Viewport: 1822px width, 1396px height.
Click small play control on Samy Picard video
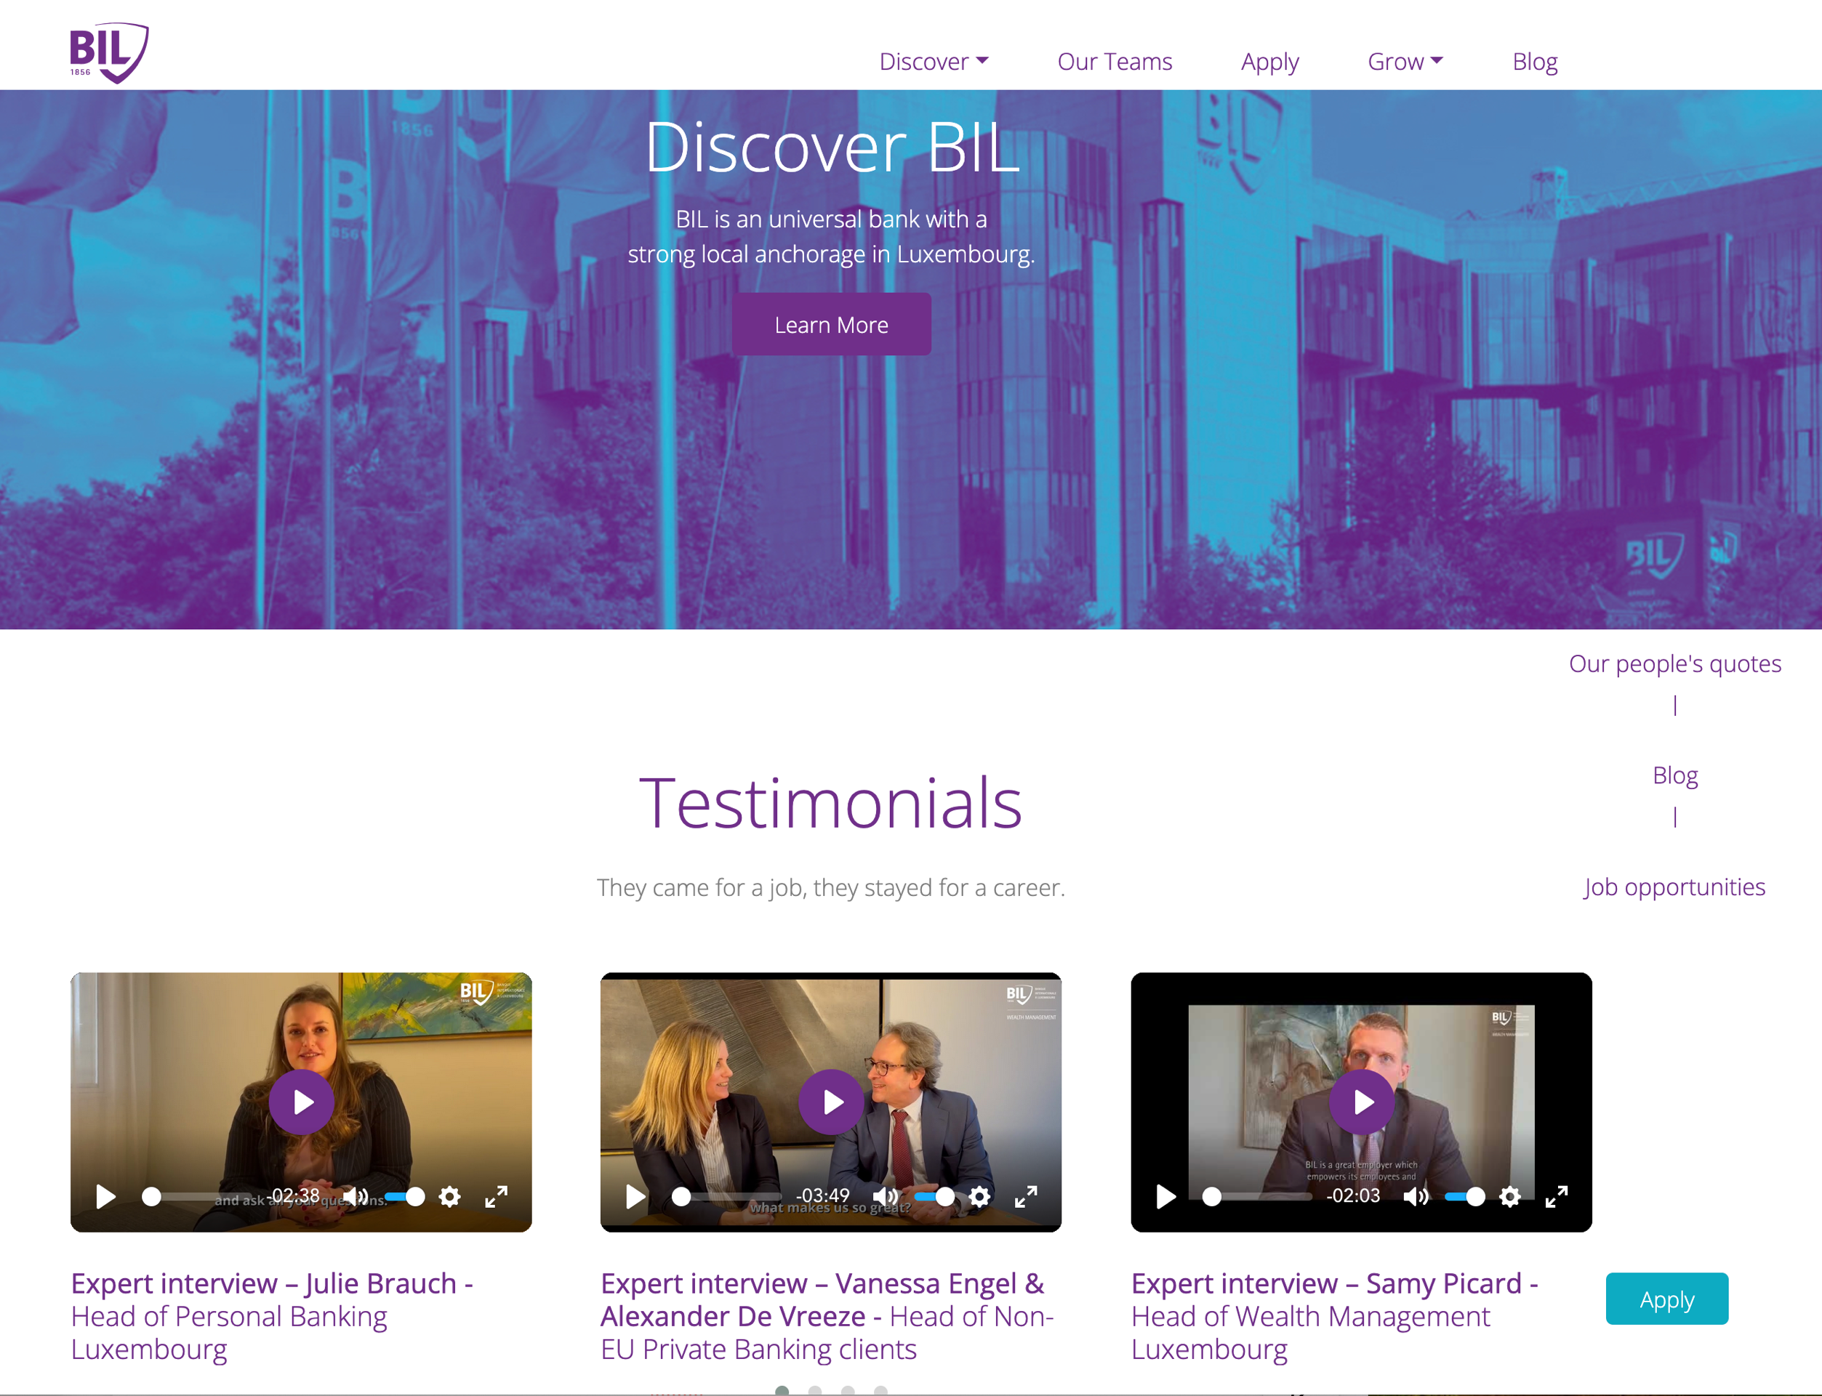1166,1197
